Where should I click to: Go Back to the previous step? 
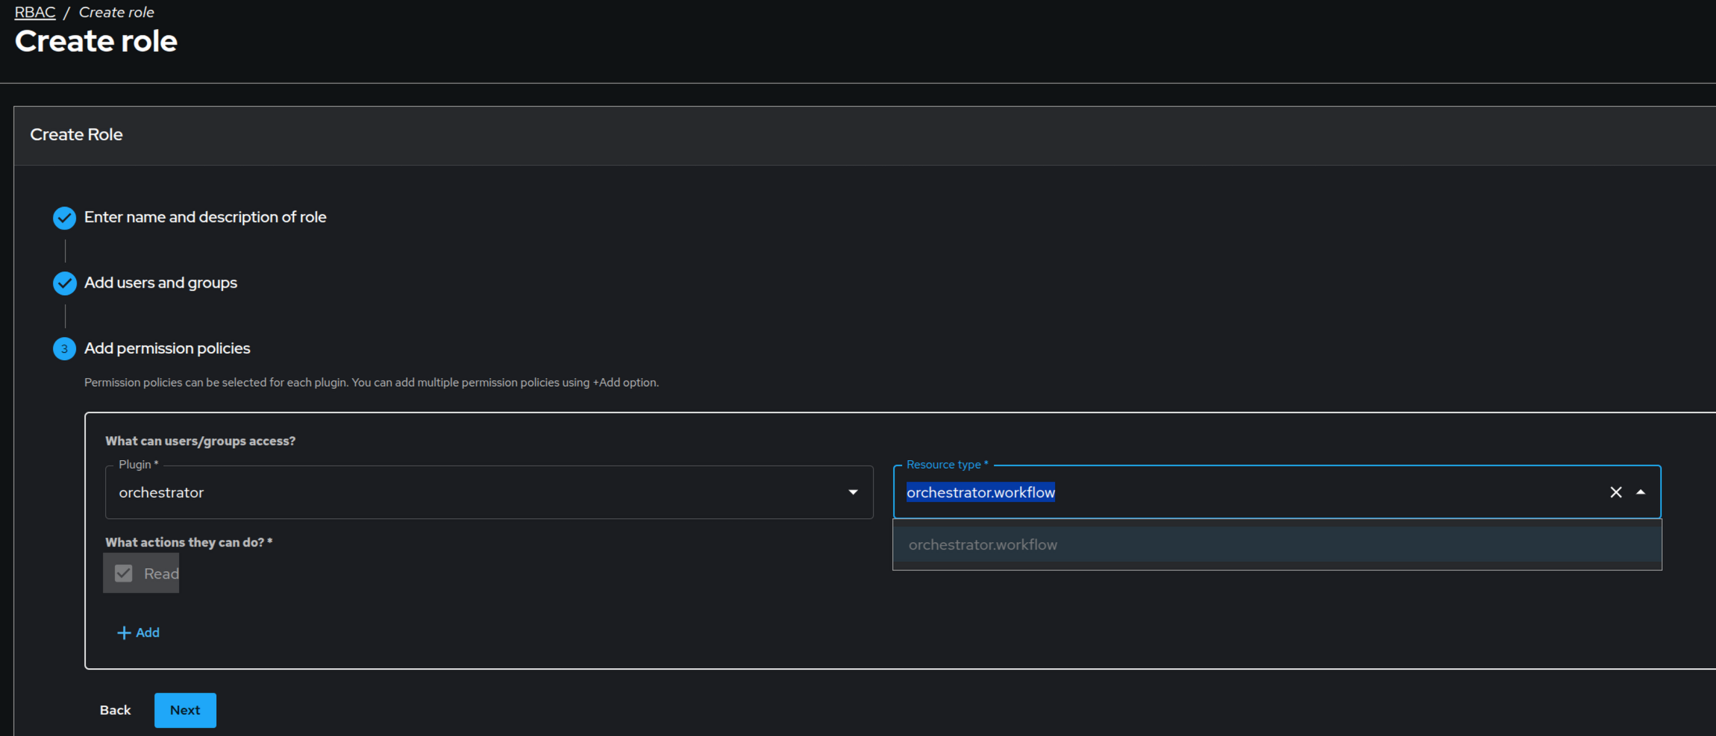pyautogui.click(x=115, y=710)
